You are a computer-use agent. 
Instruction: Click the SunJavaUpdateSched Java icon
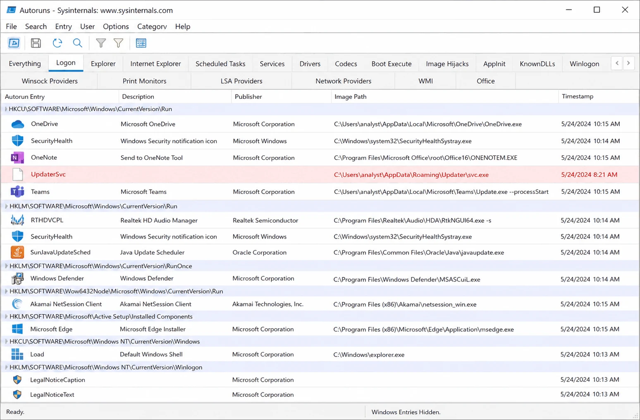(x=17, y=252)
